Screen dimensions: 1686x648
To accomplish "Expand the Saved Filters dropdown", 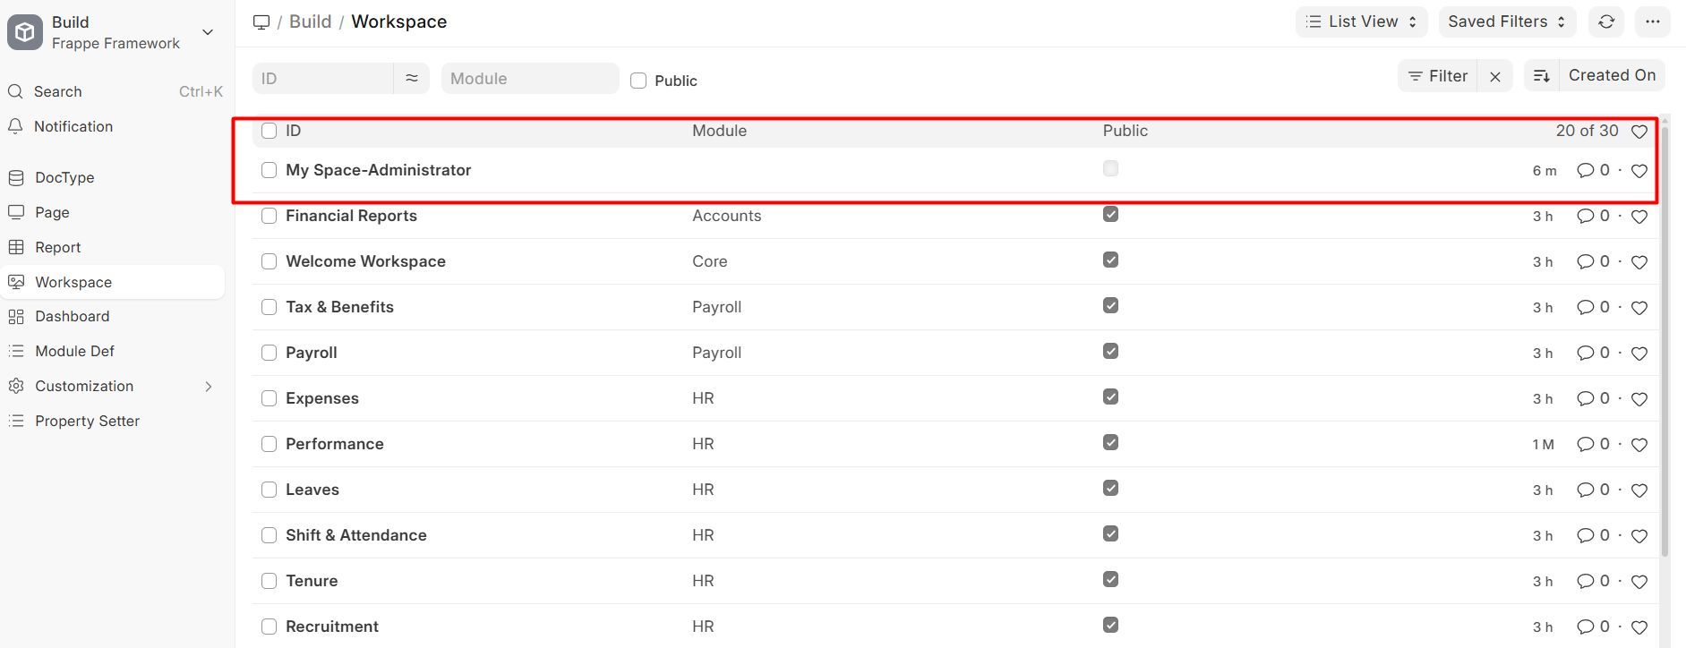I will click(x=1506, y=21).
